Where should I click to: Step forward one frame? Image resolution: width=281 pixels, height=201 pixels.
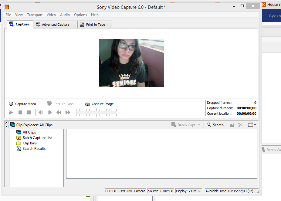point(49,113)
